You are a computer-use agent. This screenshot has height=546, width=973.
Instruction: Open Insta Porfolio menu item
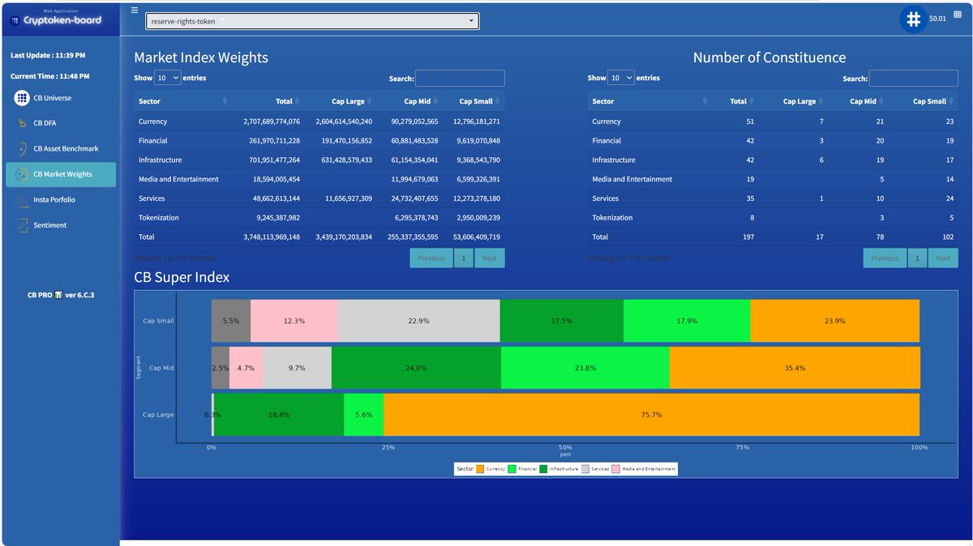click(61, 199)
